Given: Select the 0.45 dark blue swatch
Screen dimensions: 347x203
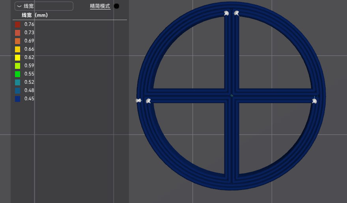Looking at the screenshot, I should [x=17, y=99].
